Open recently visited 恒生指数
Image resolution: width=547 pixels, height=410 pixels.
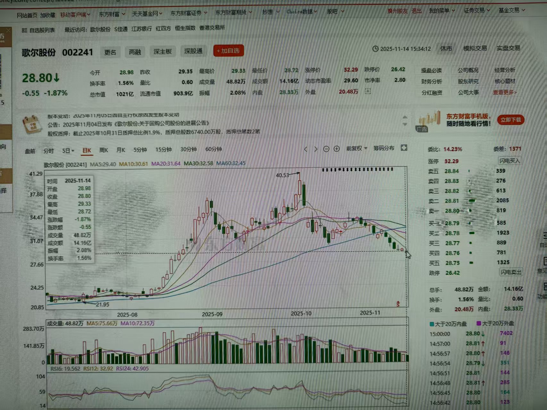(x=185, y=28)
